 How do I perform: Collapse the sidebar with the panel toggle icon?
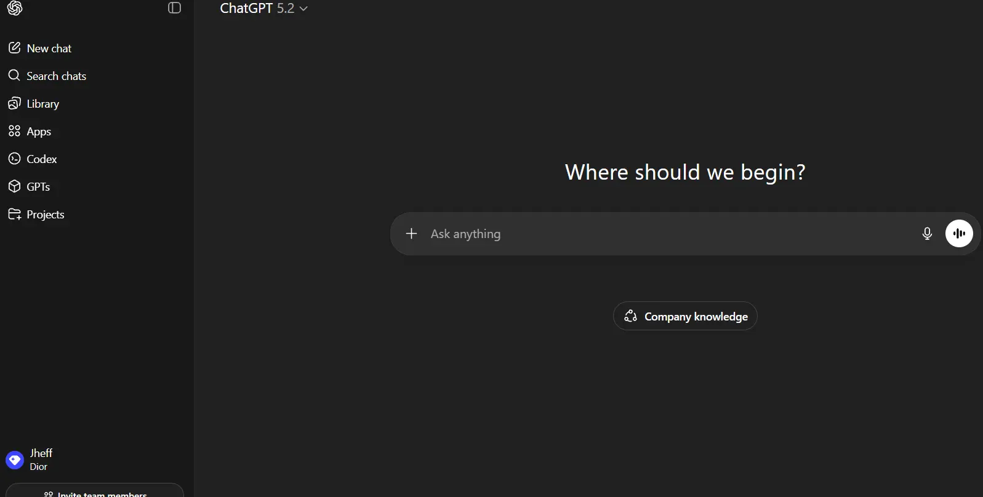(x=175, y=8)
